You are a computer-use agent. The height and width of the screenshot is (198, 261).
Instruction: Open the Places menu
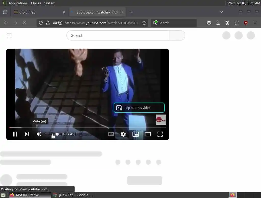point(36,3)
